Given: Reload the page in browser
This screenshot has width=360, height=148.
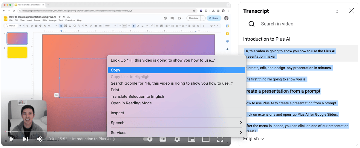Looking at the screenshot, I should click(x=14, y=10).
